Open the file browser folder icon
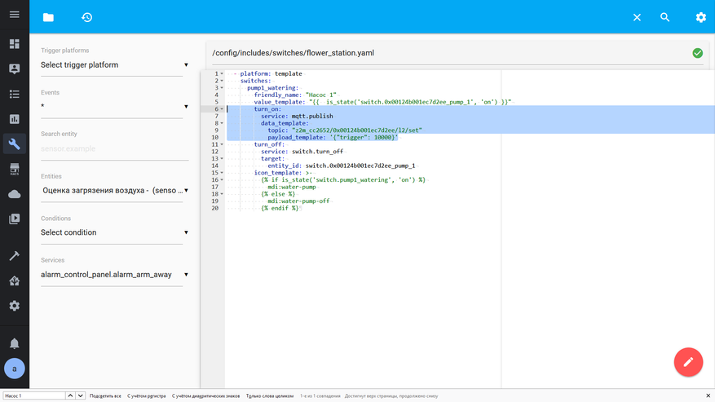The height and width of the screenshot is (402, 715). (48, 17)
